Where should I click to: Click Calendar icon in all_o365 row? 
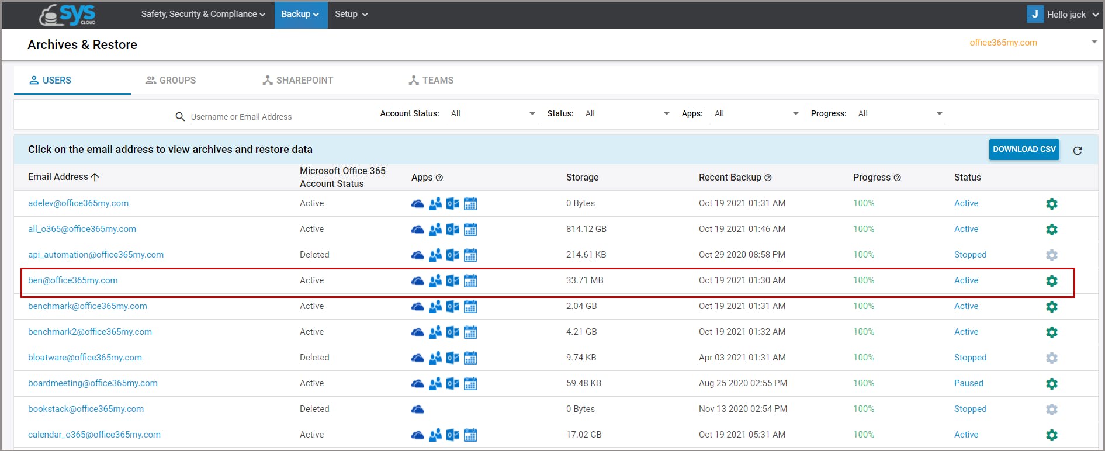point(470,230)
